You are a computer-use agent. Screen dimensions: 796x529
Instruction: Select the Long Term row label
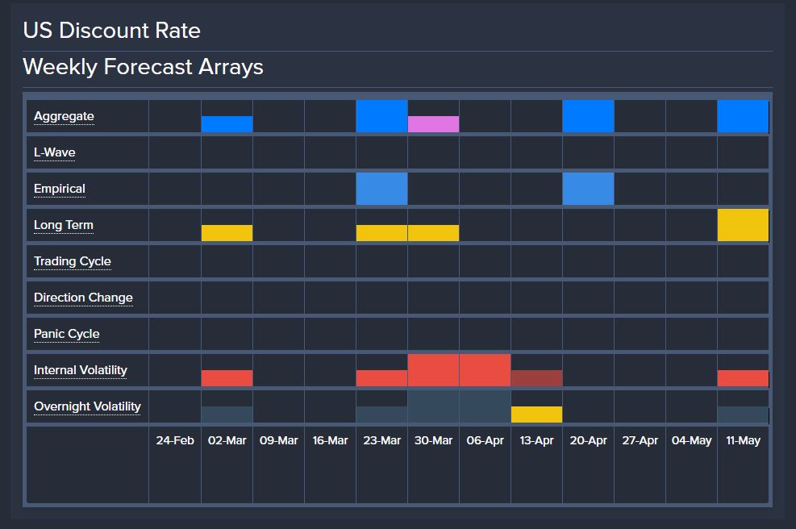64,225
